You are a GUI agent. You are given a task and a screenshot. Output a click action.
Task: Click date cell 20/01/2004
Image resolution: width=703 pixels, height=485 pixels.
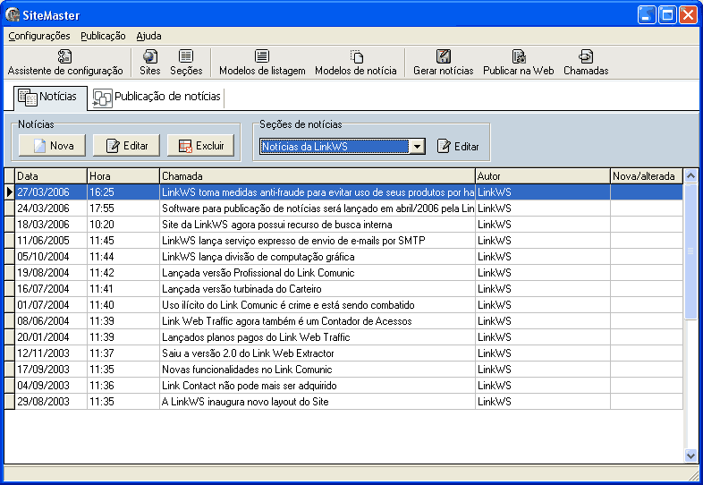pyautogui.click(x=51, y=337)
